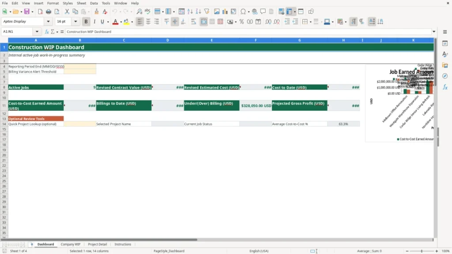452x254 pixels.
Task: Click the AutoFilter funnel icon
Action: 207,11
